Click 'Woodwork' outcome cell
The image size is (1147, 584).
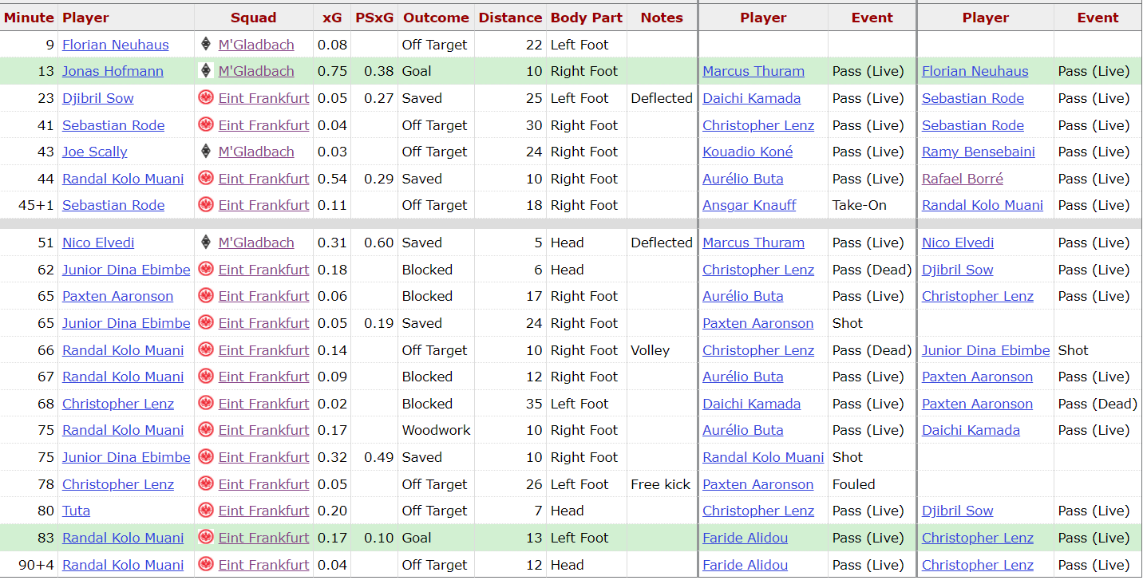click(x=436, y=430)
